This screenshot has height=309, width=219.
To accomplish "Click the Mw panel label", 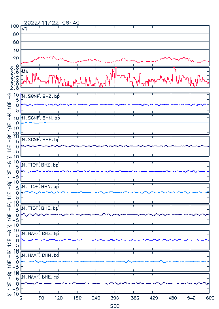I will coord(25,71).
